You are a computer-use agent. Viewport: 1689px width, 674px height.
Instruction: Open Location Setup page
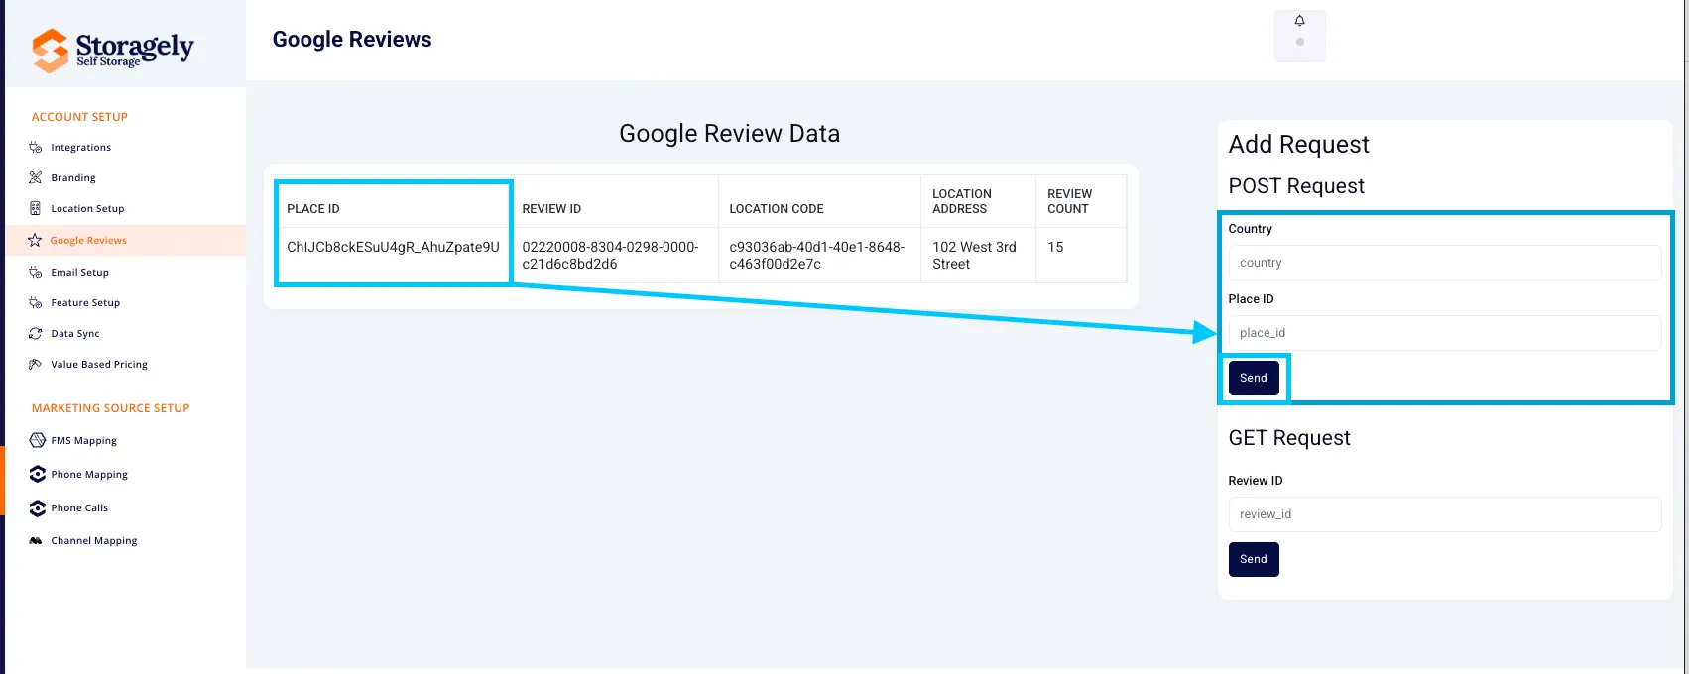tap(88, 209)
